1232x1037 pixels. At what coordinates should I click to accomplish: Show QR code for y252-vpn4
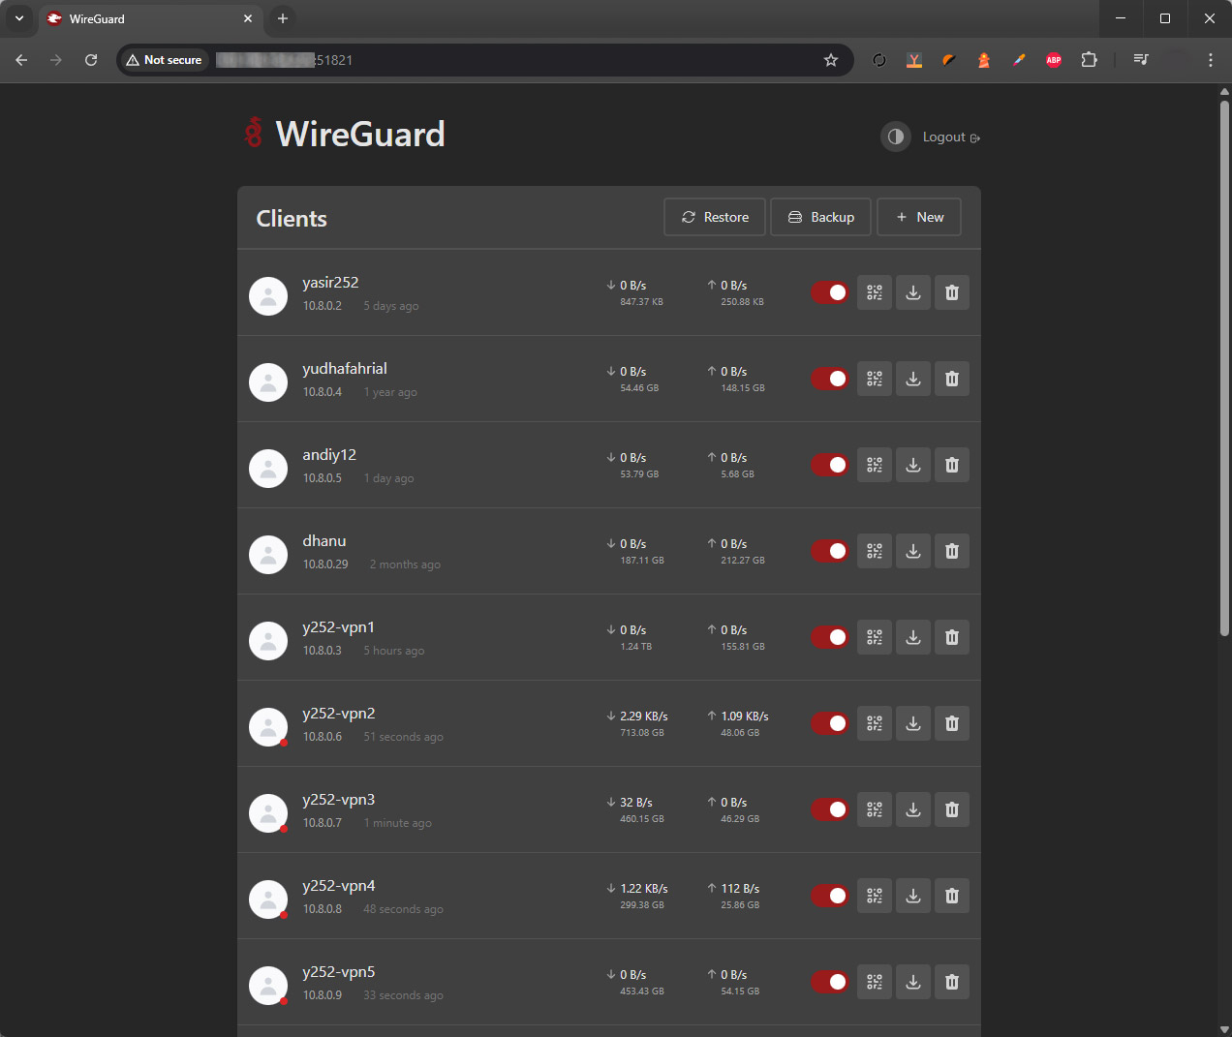875,896
